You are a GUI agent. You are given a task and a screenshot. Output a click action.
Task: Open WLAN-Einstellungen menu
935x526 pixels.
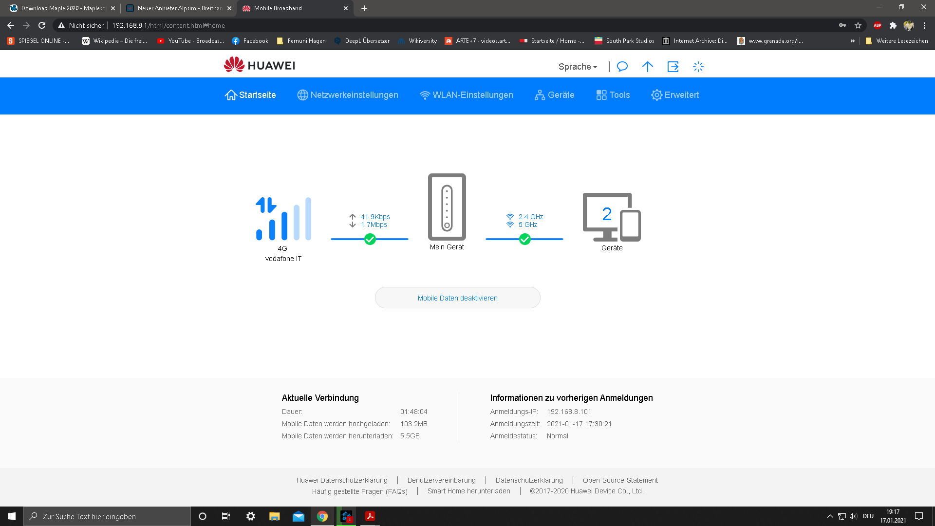click(467, 95)
